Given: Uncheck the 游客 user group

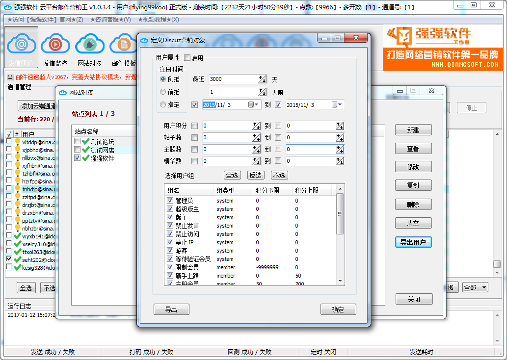Looking at the screenshot, I should click(x=170, y=251).
